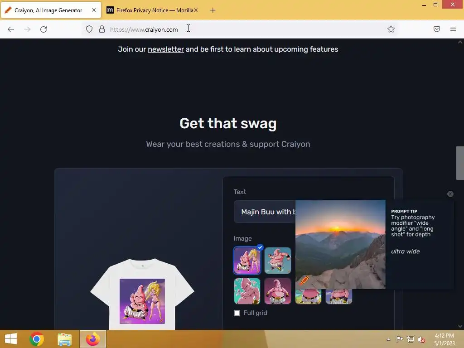Open Firefox hamburger application menu
464x348 pixels.
pos(453,29)
